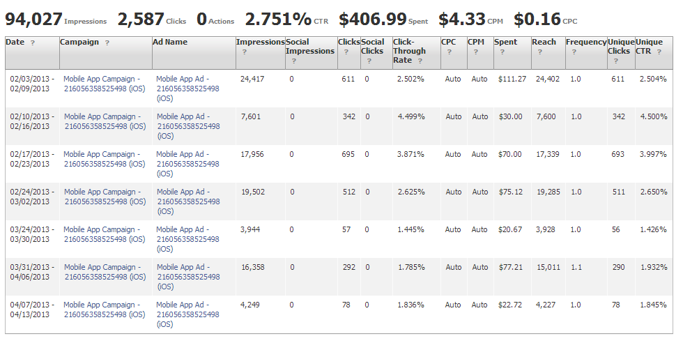
Task: Open the campaign link in the 02/17/2013 row
Action: pos(104,159)
